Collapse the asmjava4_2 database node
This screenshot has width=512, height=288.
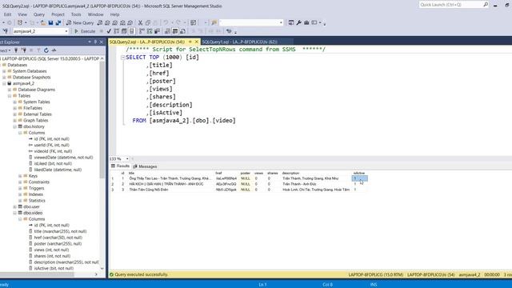click(4, 83)
